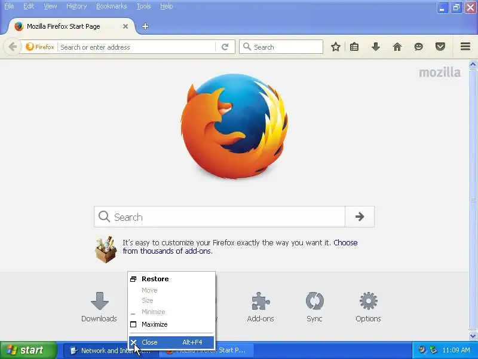The height and width of the screenshot is (359, 478).
Task: Click the add-ons toolbox illustration
Action: pos(106,250)
